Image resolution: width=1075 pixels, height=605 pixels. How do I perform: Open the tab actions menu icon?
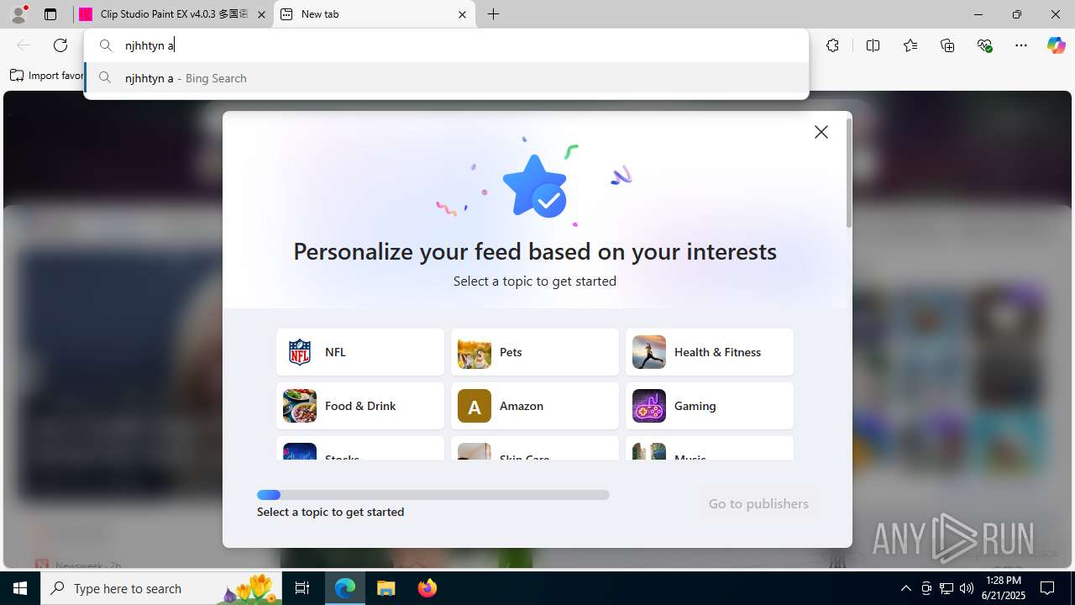(x=50, y=14)
